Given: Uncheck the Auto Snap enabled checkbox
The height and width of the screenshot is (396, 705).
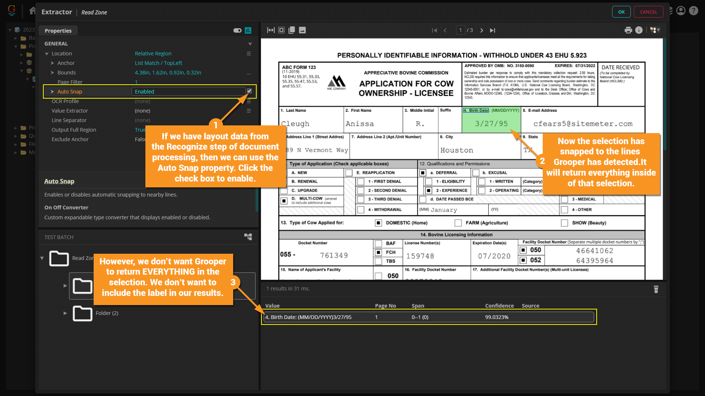Looking at the screenshot, I should [249, 91].
